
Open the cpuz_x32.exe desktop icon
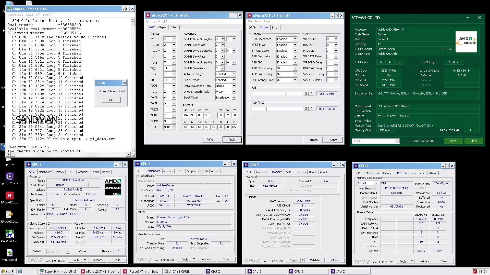(x=9, y=176)
